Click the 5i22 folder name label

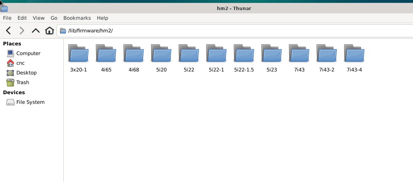[189, 70]
